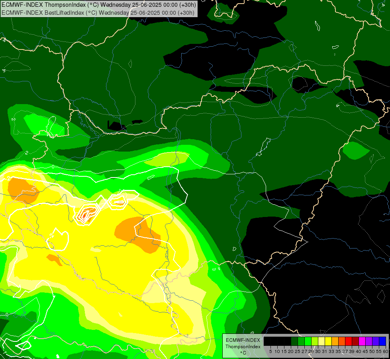The height and width of the screenshot is (359, 390).
Task: Click the legend tick value 40
Action: pos(359,351)
